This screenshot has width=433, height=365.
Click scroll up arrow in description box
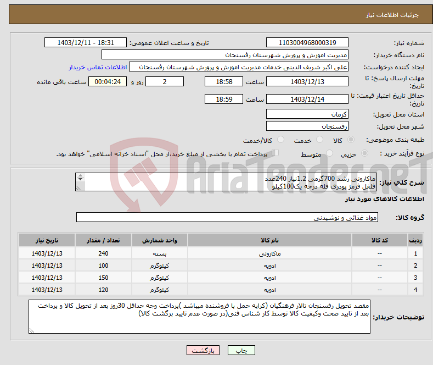click(x=80, y=175)
